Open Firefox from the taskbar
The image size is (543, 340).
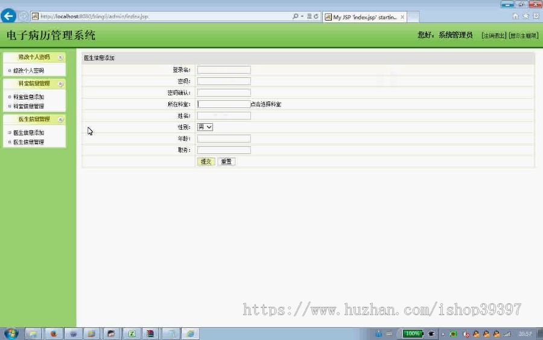(x=53, y=334)
